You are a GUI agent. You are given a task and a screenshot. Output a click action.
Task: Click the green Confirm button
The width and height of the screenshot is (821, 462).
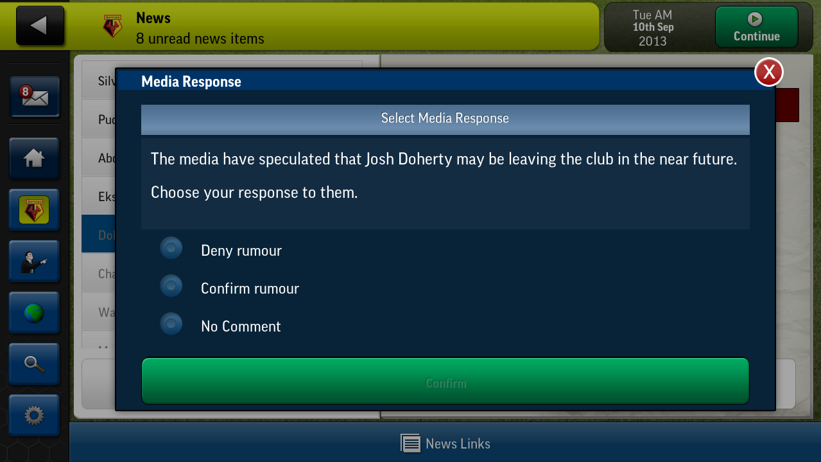point(445,381)
